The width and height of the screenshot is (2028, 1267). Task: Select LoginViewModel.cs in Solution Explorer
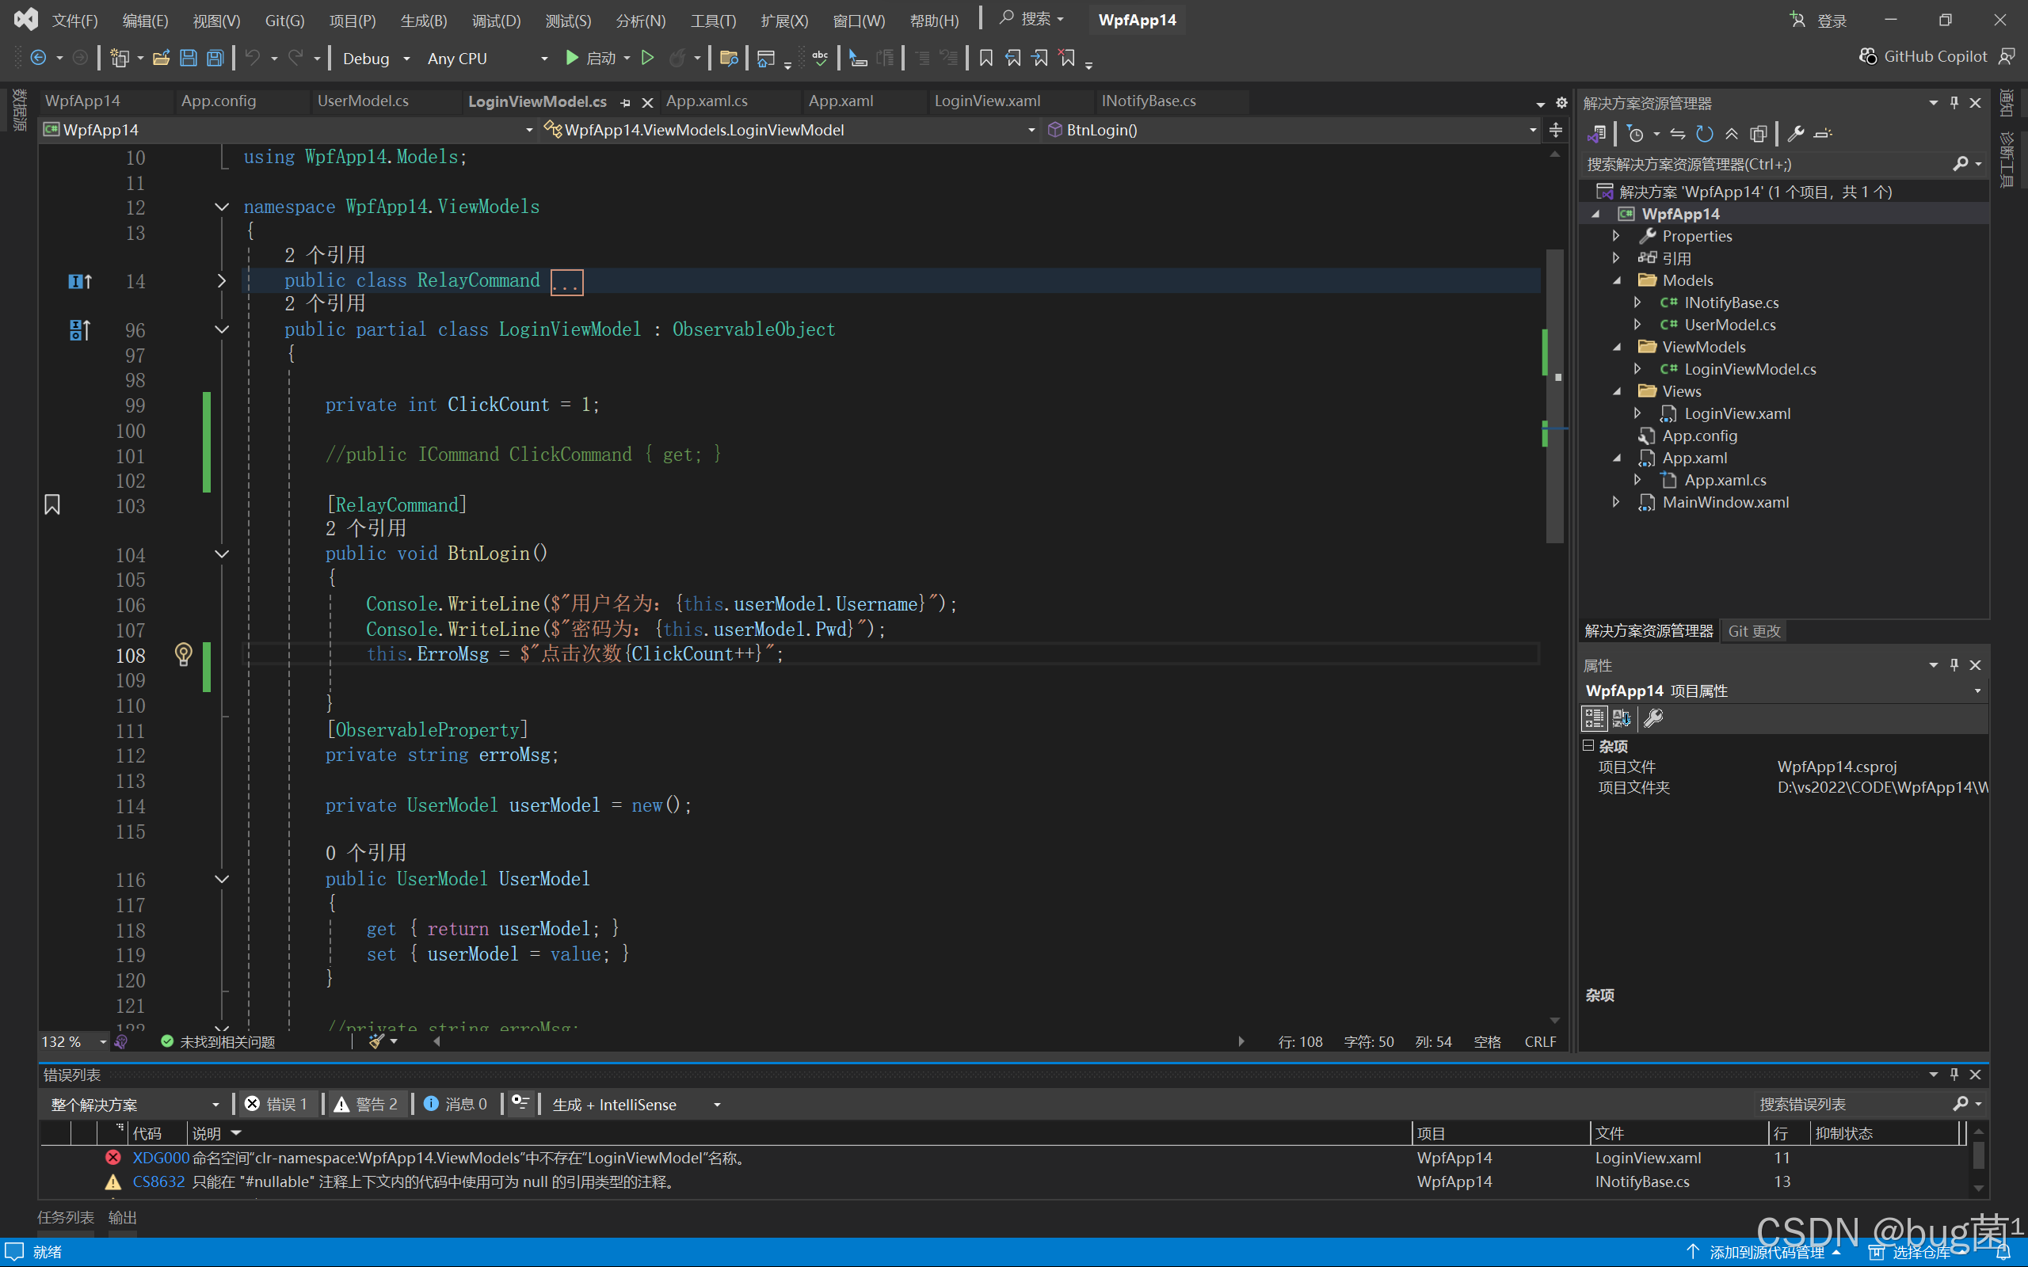click(1750, 369)
